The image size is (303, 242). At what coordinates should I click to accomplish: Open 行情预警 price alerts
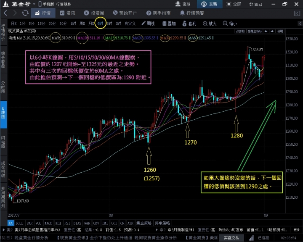(192, 13)
